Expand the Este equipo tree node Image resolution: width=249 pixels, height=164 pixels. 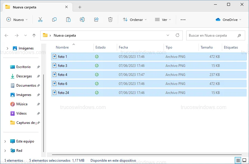coord(5,141)
